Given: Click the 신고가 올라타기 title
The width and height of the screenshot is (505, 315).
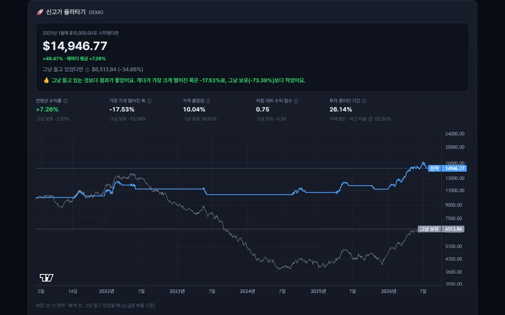Looking at the screenshot, I should tap(66, 12).
